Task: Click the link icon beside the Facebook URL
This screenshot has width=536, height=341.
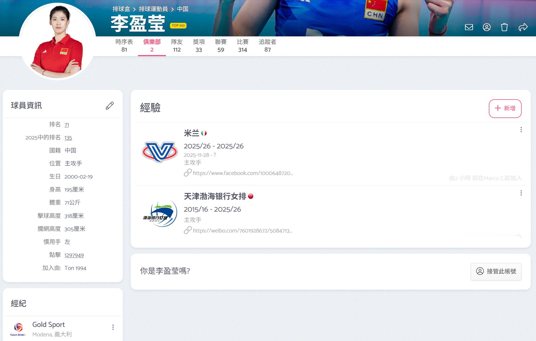Action: [187, 173]
